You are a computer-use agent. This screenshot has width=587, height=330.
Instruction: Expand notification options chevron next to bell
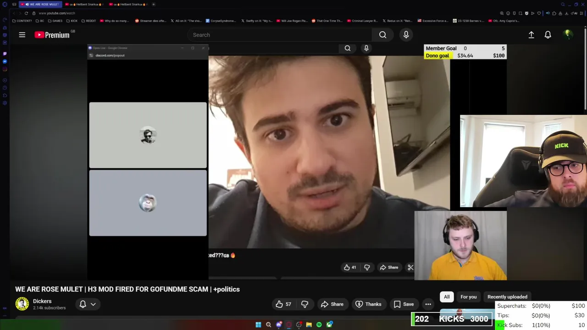click(93, 304)
